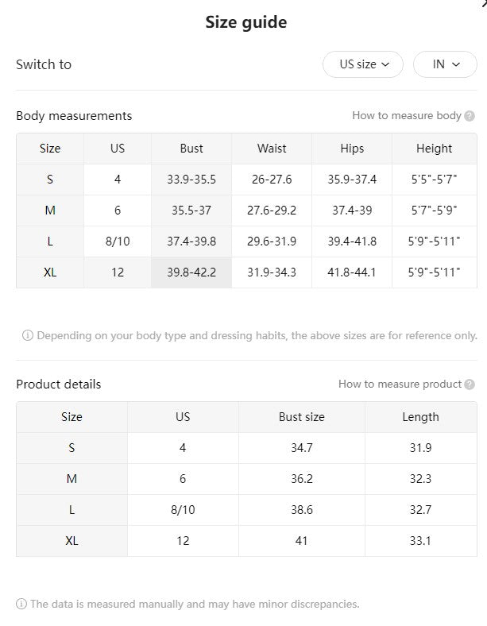Click the Hips column header
Image resolution: width=487 pixels, height=626 pixels.
352,149
